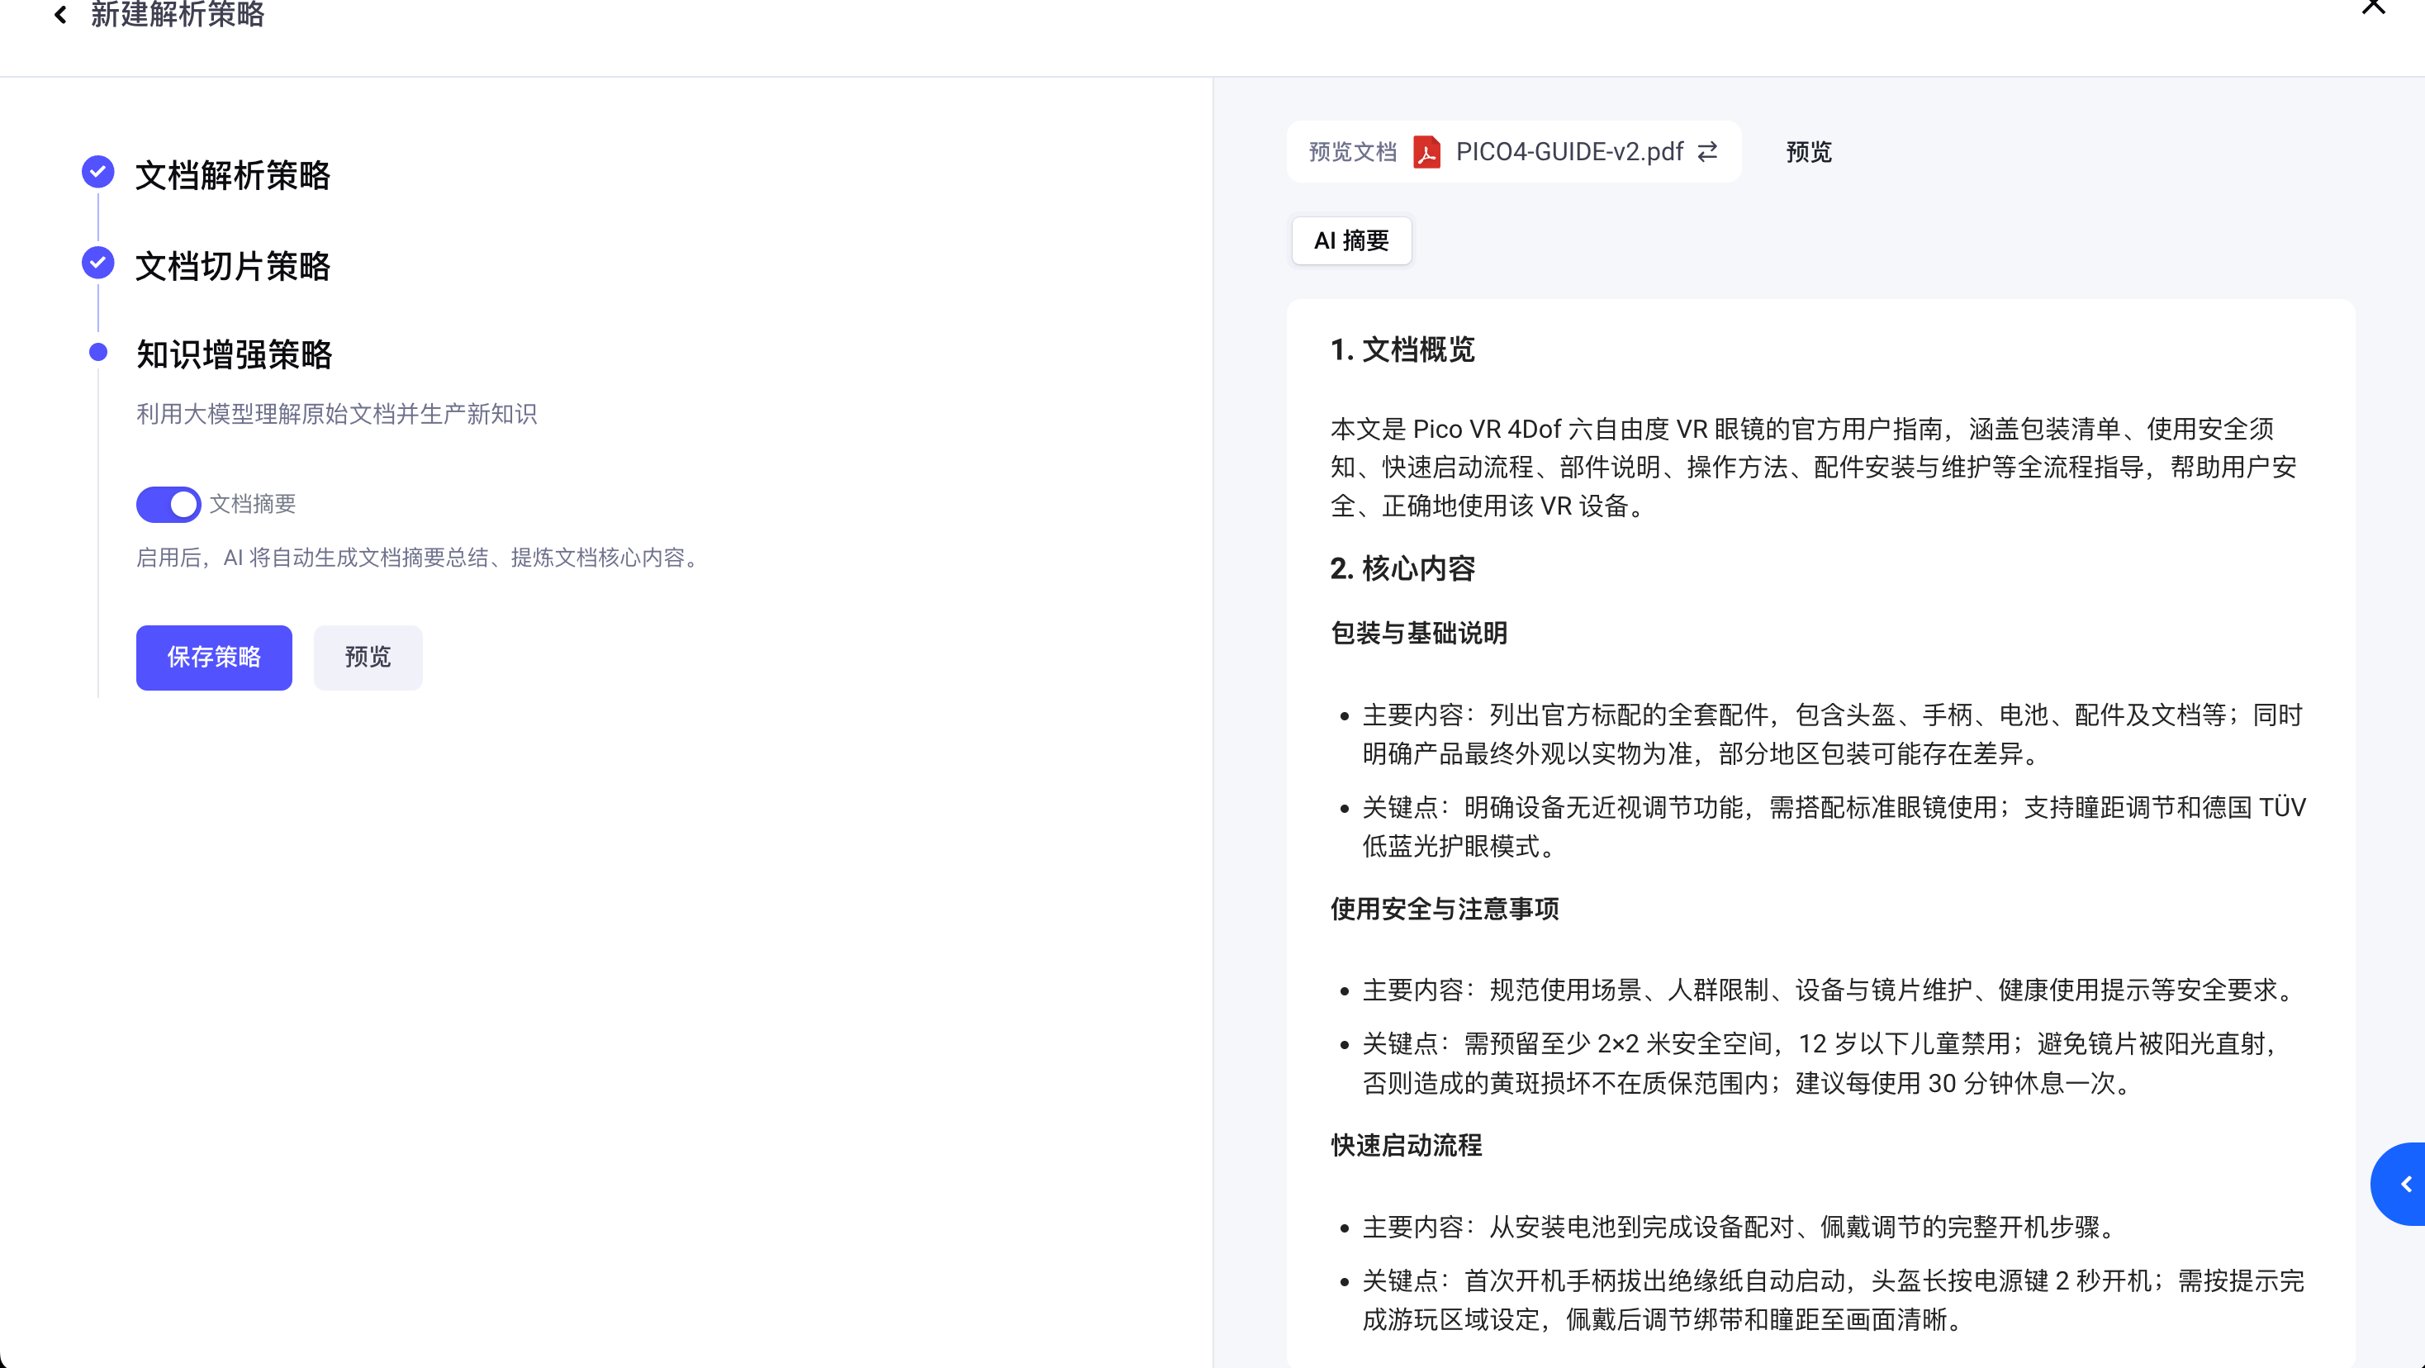Open the 文档切片策略 step
Image resolution: width=2425 pixels, height=1368 pixels.
233,267
